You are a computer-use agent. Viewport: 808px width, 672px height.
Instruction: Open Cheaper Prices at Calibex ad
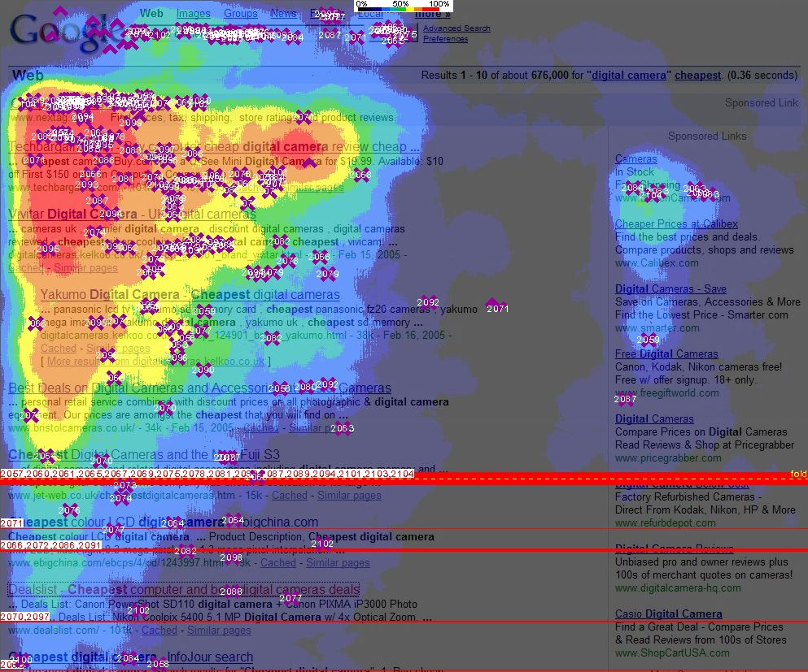click(676, 223)
